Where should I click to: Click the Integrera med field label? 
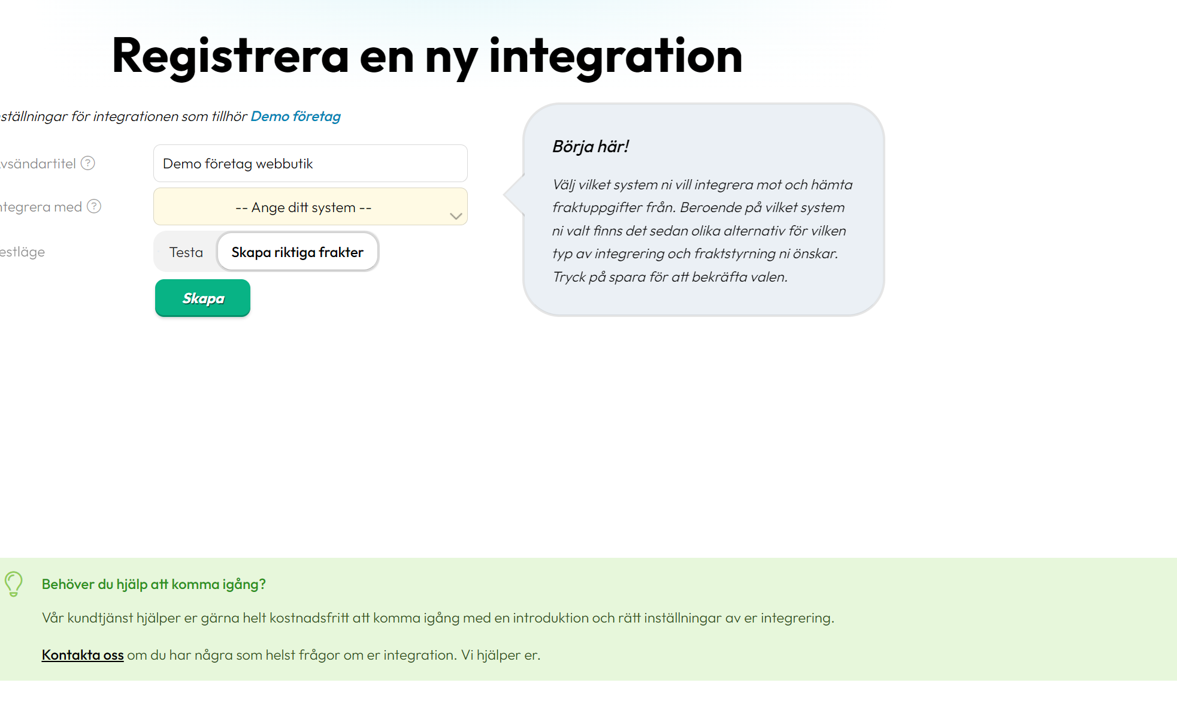coord(41,207)
